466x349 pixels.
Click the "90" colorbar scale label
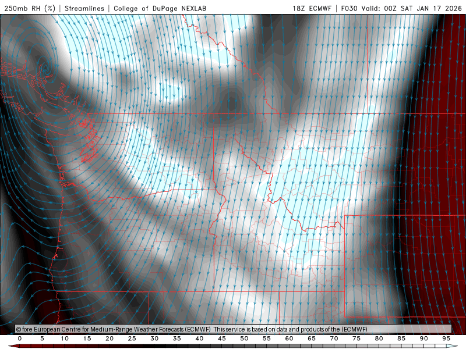424,339
